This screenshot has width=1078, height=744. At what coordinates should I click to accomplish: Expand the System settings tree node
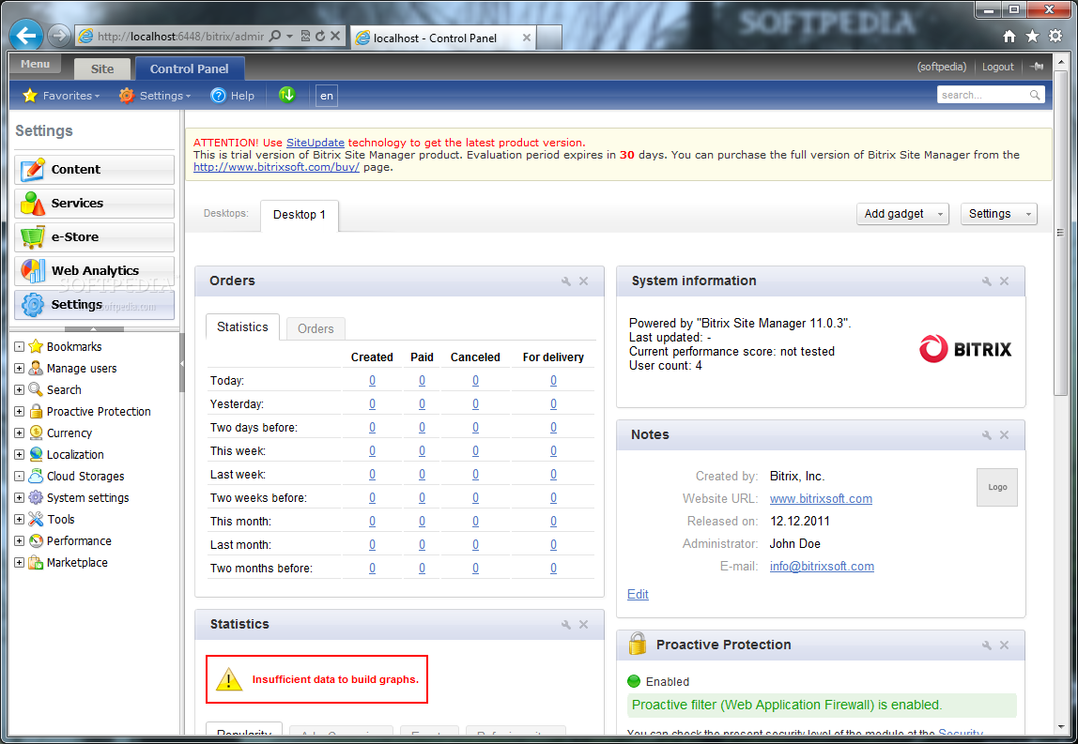[x=19, y=497]
